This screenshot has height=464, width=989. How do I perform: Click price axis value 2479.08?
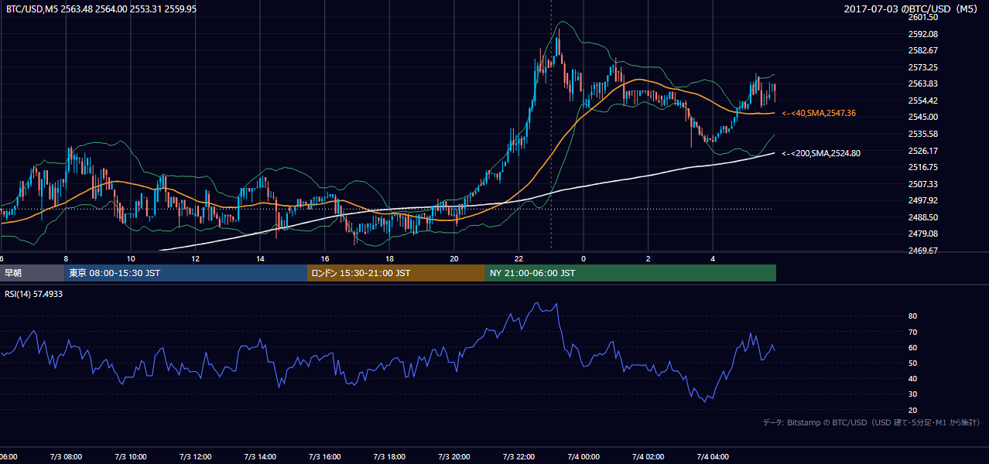pyautogui.click(x=922, y=234)
